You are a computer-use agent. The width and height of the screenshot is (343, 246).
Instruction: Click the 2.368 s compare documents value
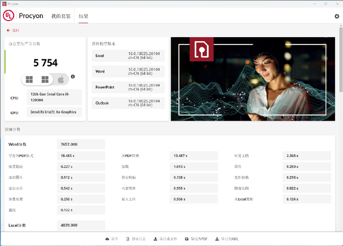coord(307,156)
